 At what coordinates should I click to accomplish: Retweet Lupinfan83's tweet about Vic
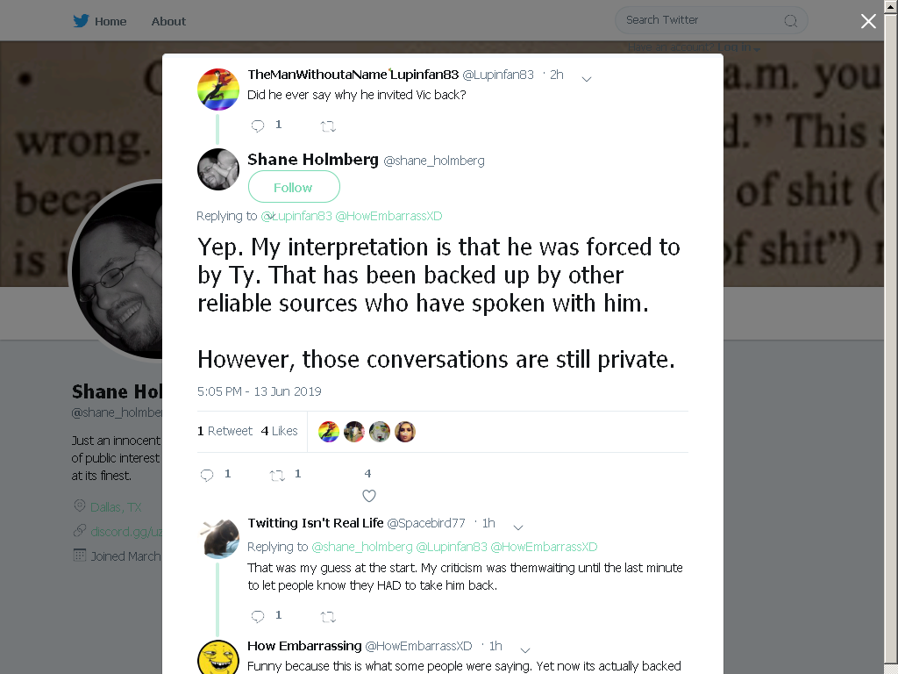click(328, 126)
